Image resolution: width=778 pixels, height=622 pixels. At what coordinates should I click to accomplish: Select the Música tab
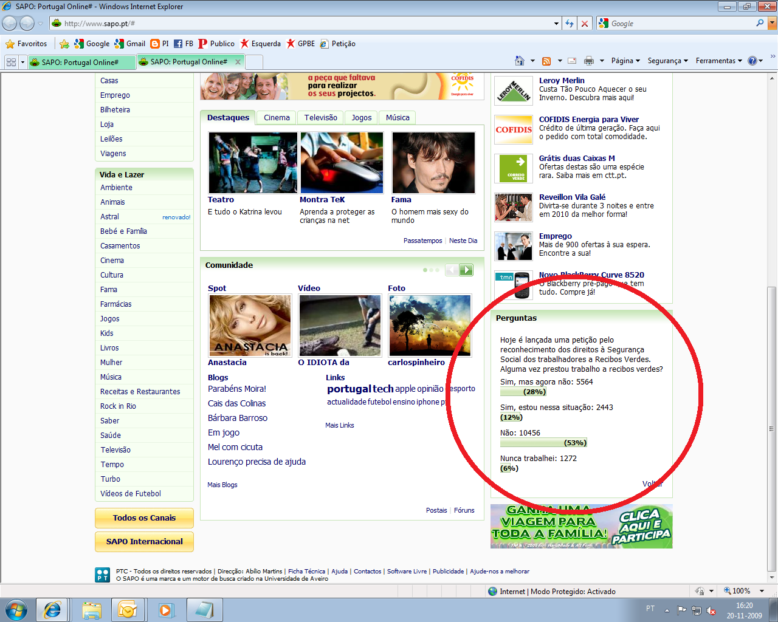(x=398, y=118)
